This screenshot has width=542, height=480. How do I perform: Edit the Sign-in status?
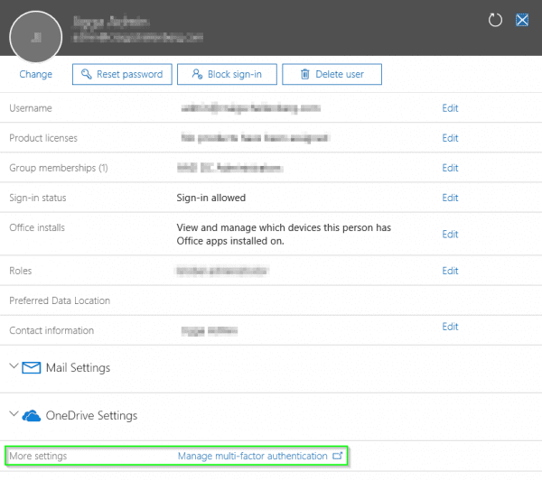coord(450,198)
